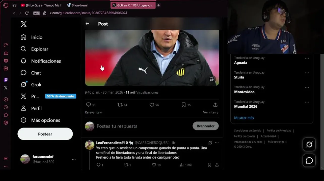Open Twitch icon in Opera sidebar
This screenshot has height=181, width=324.
[x=6, y=80]
